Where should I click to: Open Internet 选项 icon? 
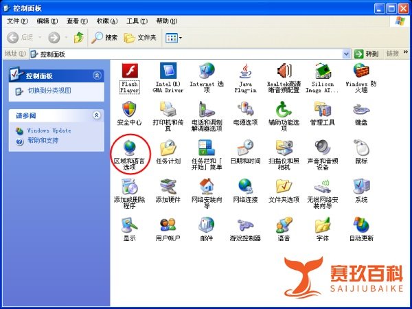tap(207, 78)
